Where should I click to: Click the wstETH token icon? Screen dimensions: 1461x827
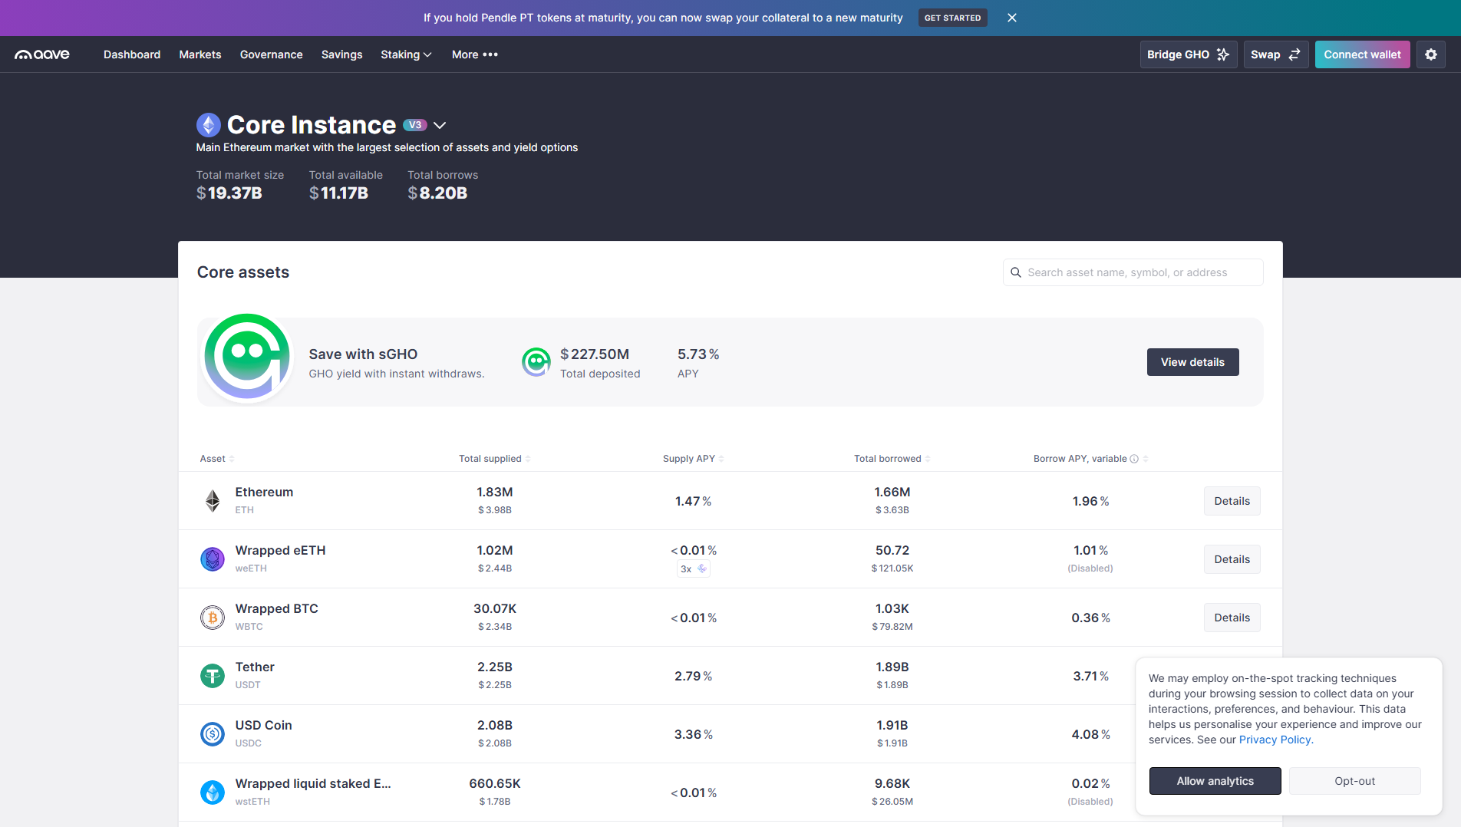(213, 792)
